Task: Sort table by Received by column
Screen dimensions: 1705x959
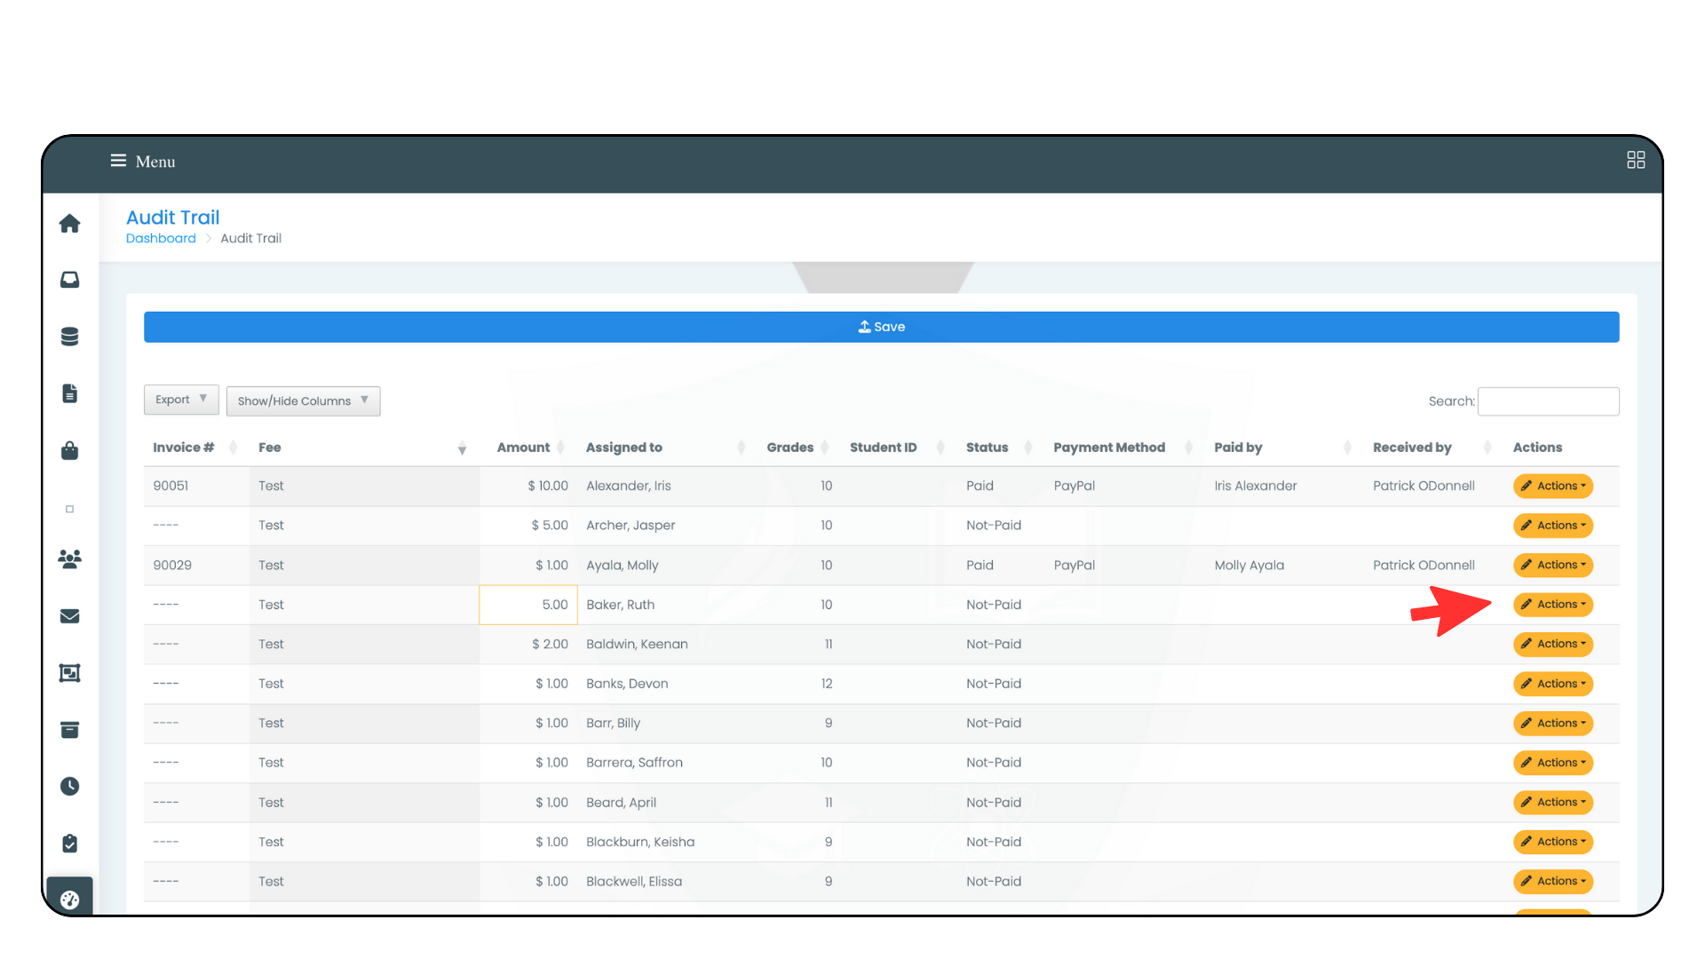Action: point(1487,448)
